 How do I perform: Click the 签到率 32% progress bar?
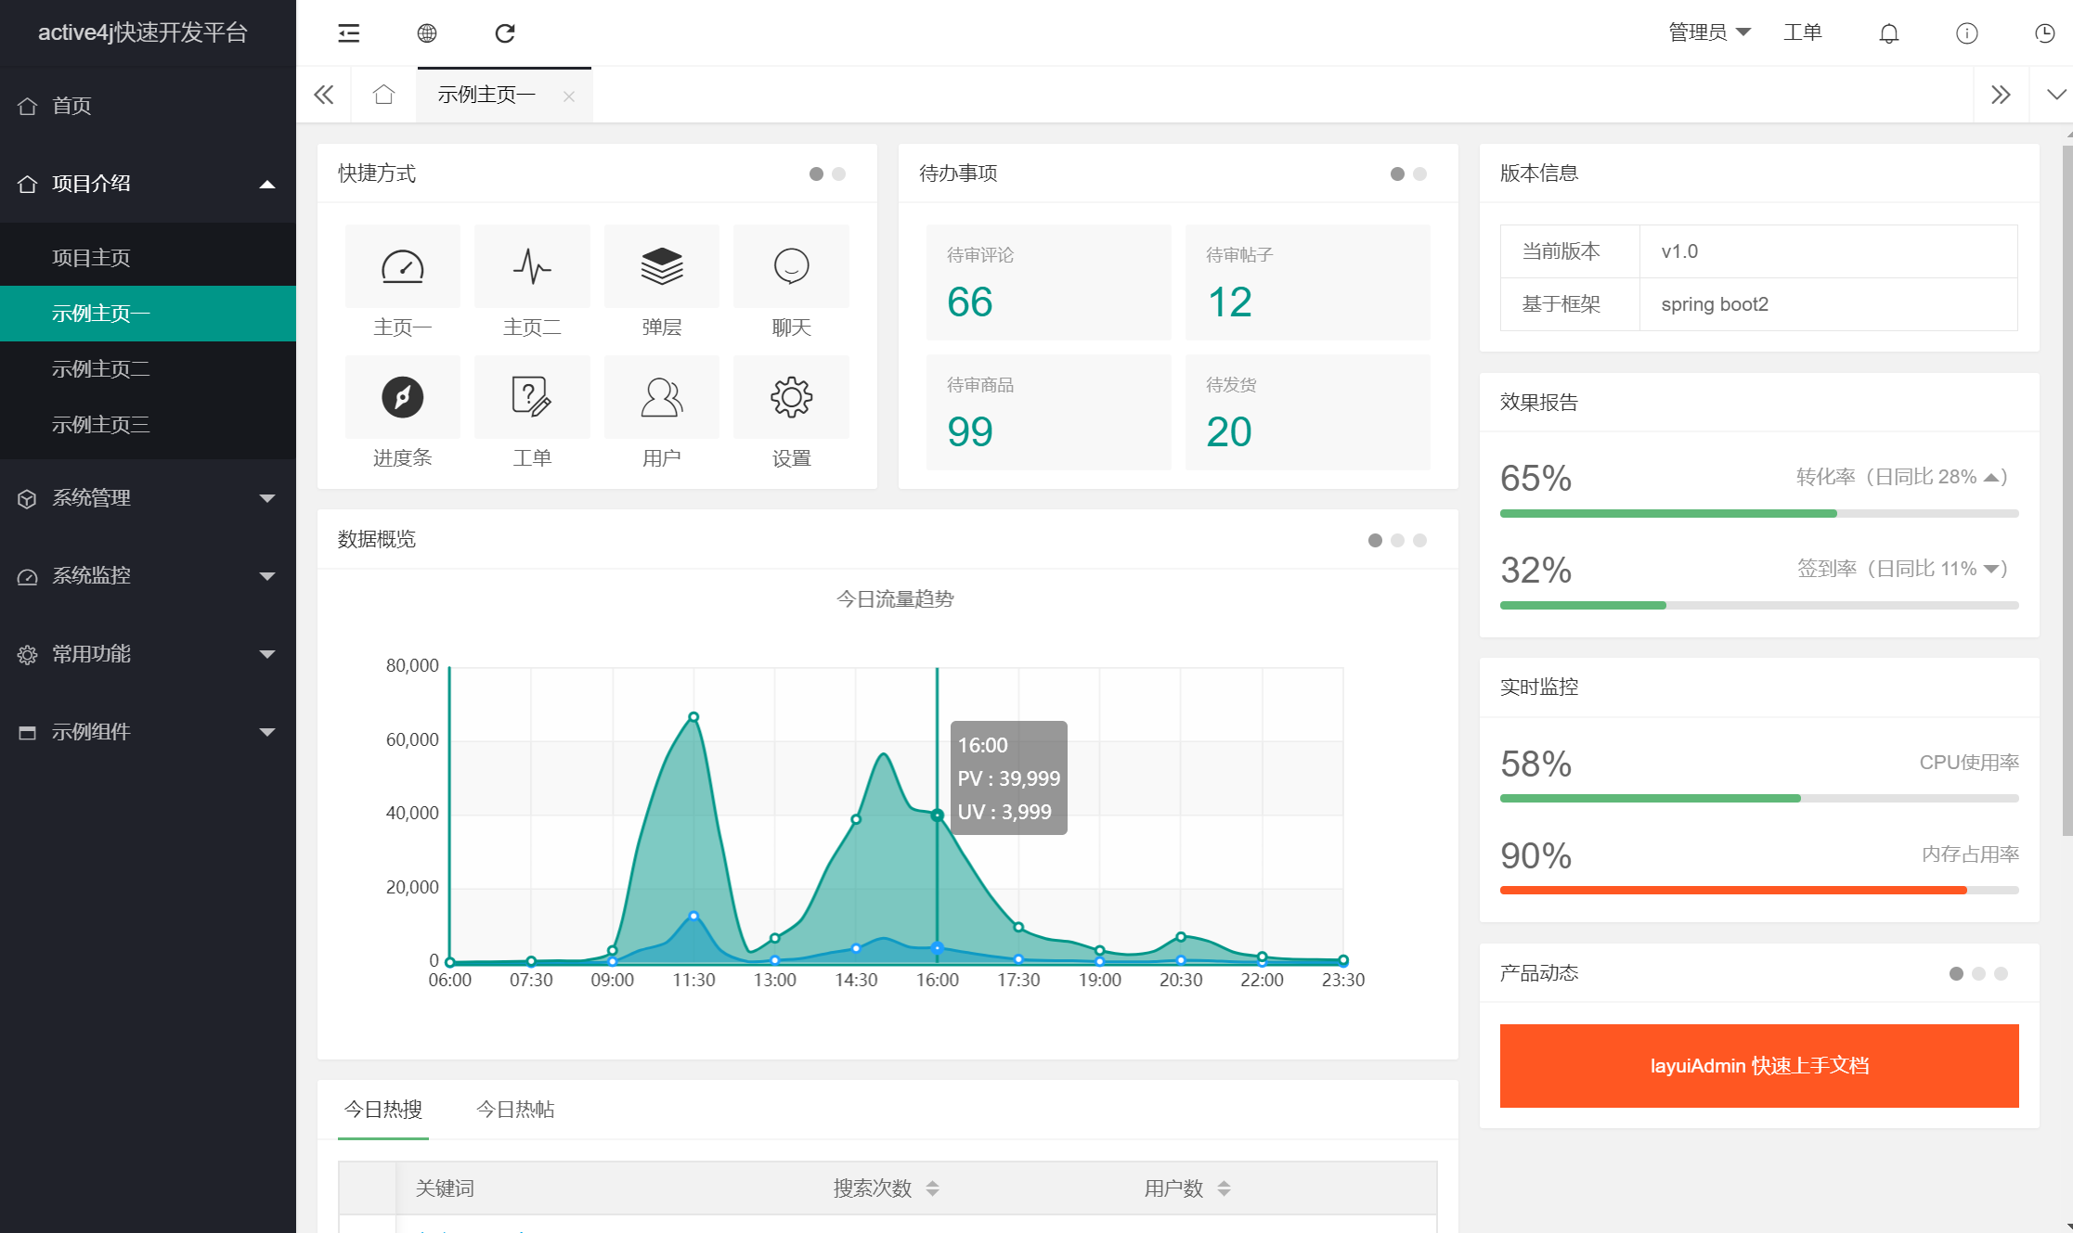pyautogui.click(x=1759, y=606)
